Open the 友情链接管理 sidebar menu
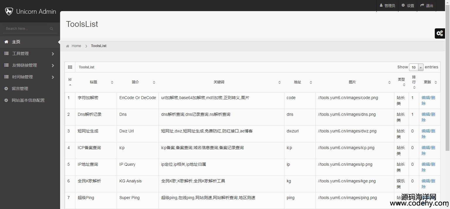The image size is (450, 209). [x=30, y=65]
